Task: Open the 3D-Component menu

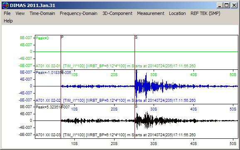Action: [118, 13]
